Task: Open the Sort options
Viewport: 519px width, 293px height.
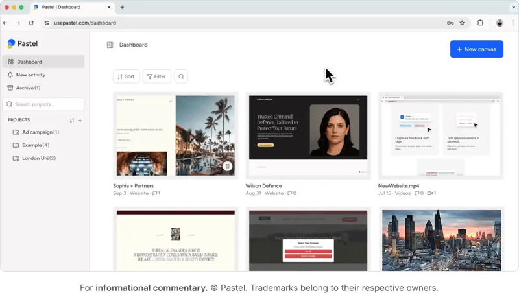Action: point(126,76)
